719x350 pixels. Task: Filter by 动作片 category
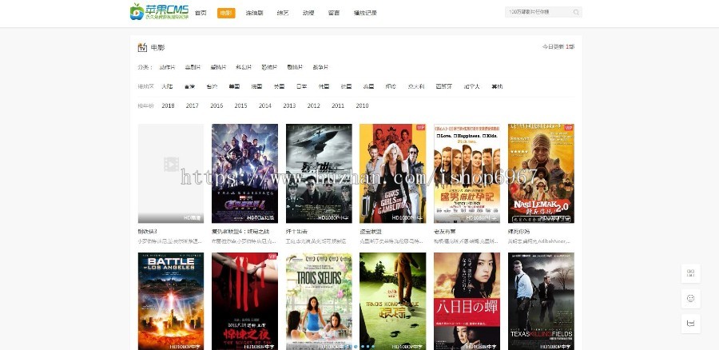(x=167, y=67)
